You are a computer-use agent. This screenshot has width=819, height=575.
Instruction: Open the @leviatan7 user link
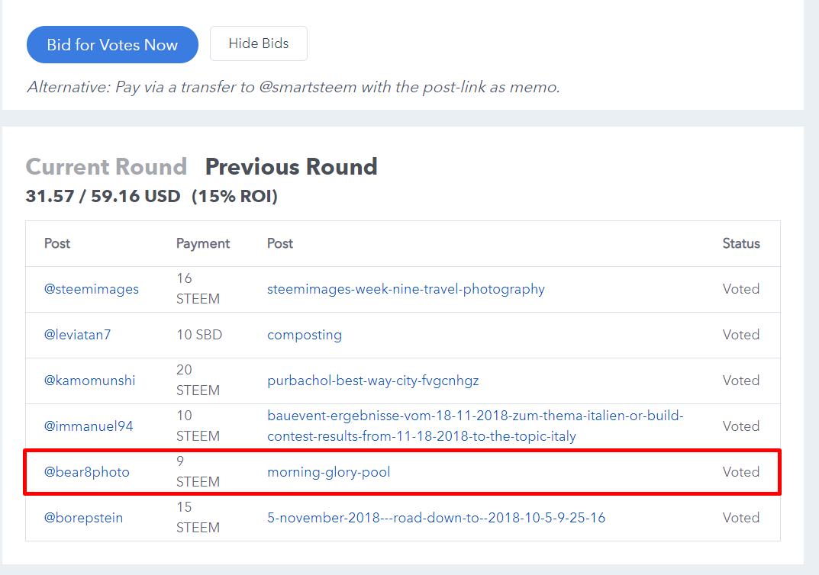point(77,335)
